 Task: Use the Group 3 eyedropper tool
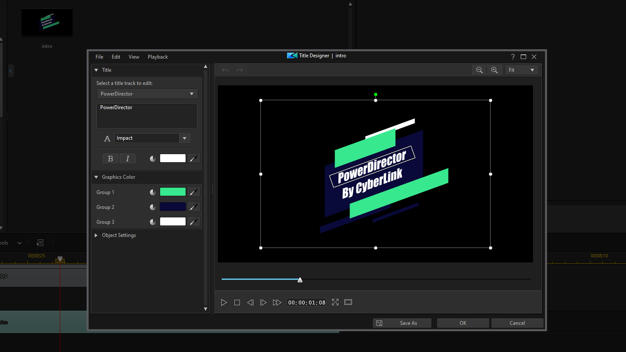point(194,222)
